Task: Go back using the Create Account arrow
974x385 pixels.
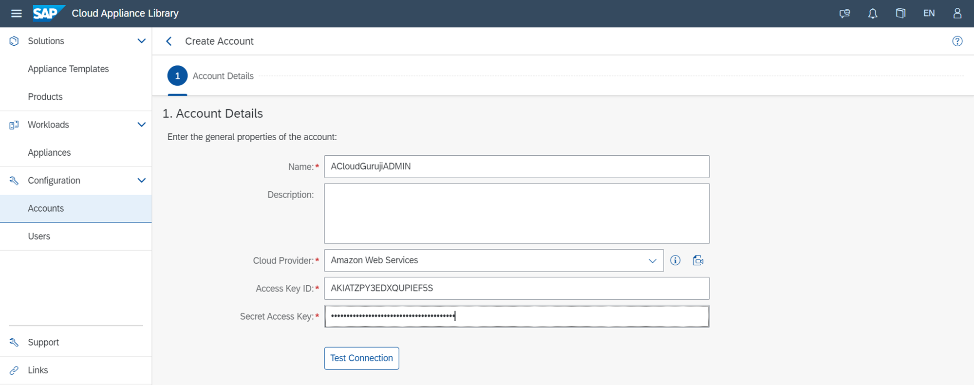Action: tap(169, 41)
